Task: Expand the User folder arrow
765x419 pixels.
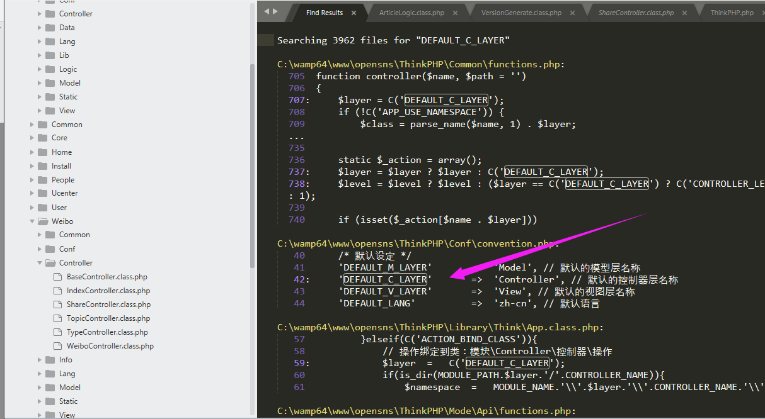Action: point(32,208)
